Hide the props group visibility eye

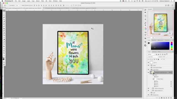point(149,65)
